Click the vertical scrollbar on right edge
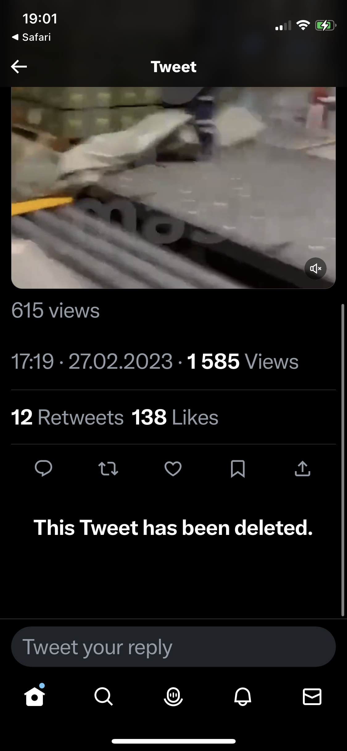The height and width of the screenshot is (751, 347). pos(343,459)
